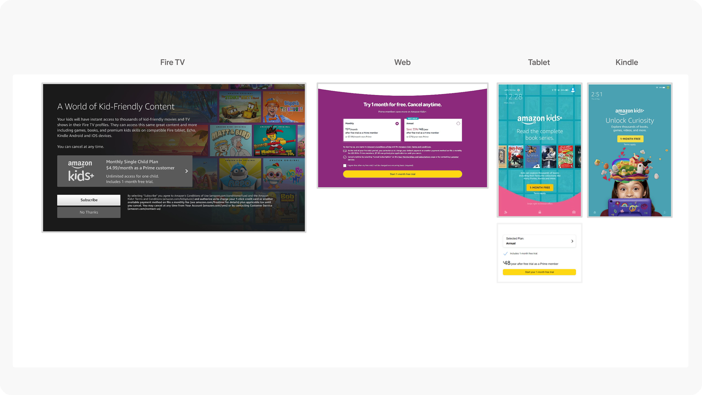Open Amazon's Conditions of Use link
The image size is (702, 395).
tap(379, 147)
